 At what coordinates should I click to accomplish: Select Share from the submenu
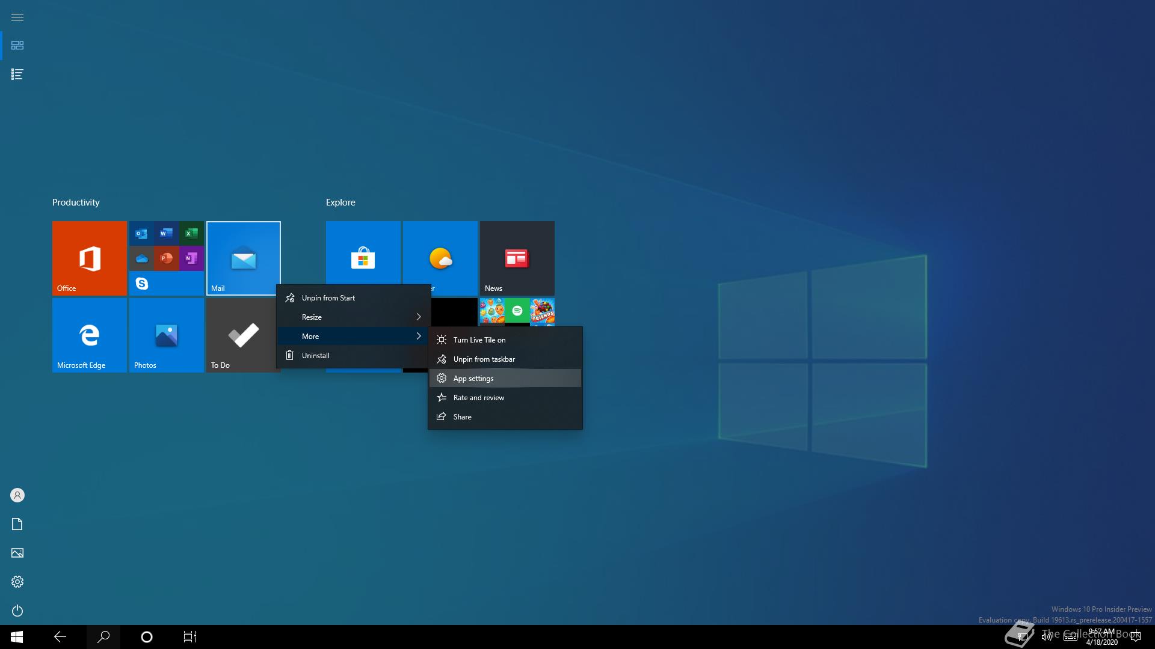505,417
